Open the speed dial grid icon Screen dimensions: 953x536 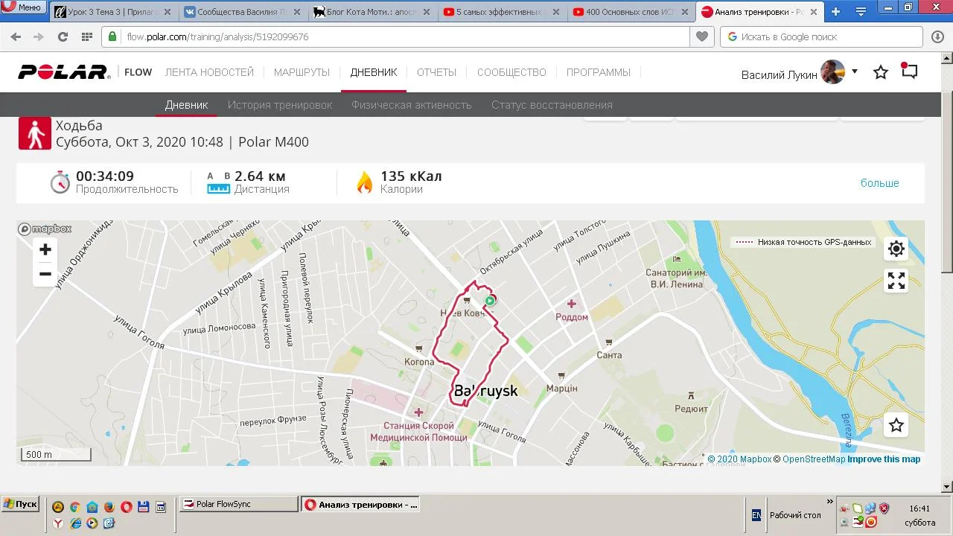86,36
